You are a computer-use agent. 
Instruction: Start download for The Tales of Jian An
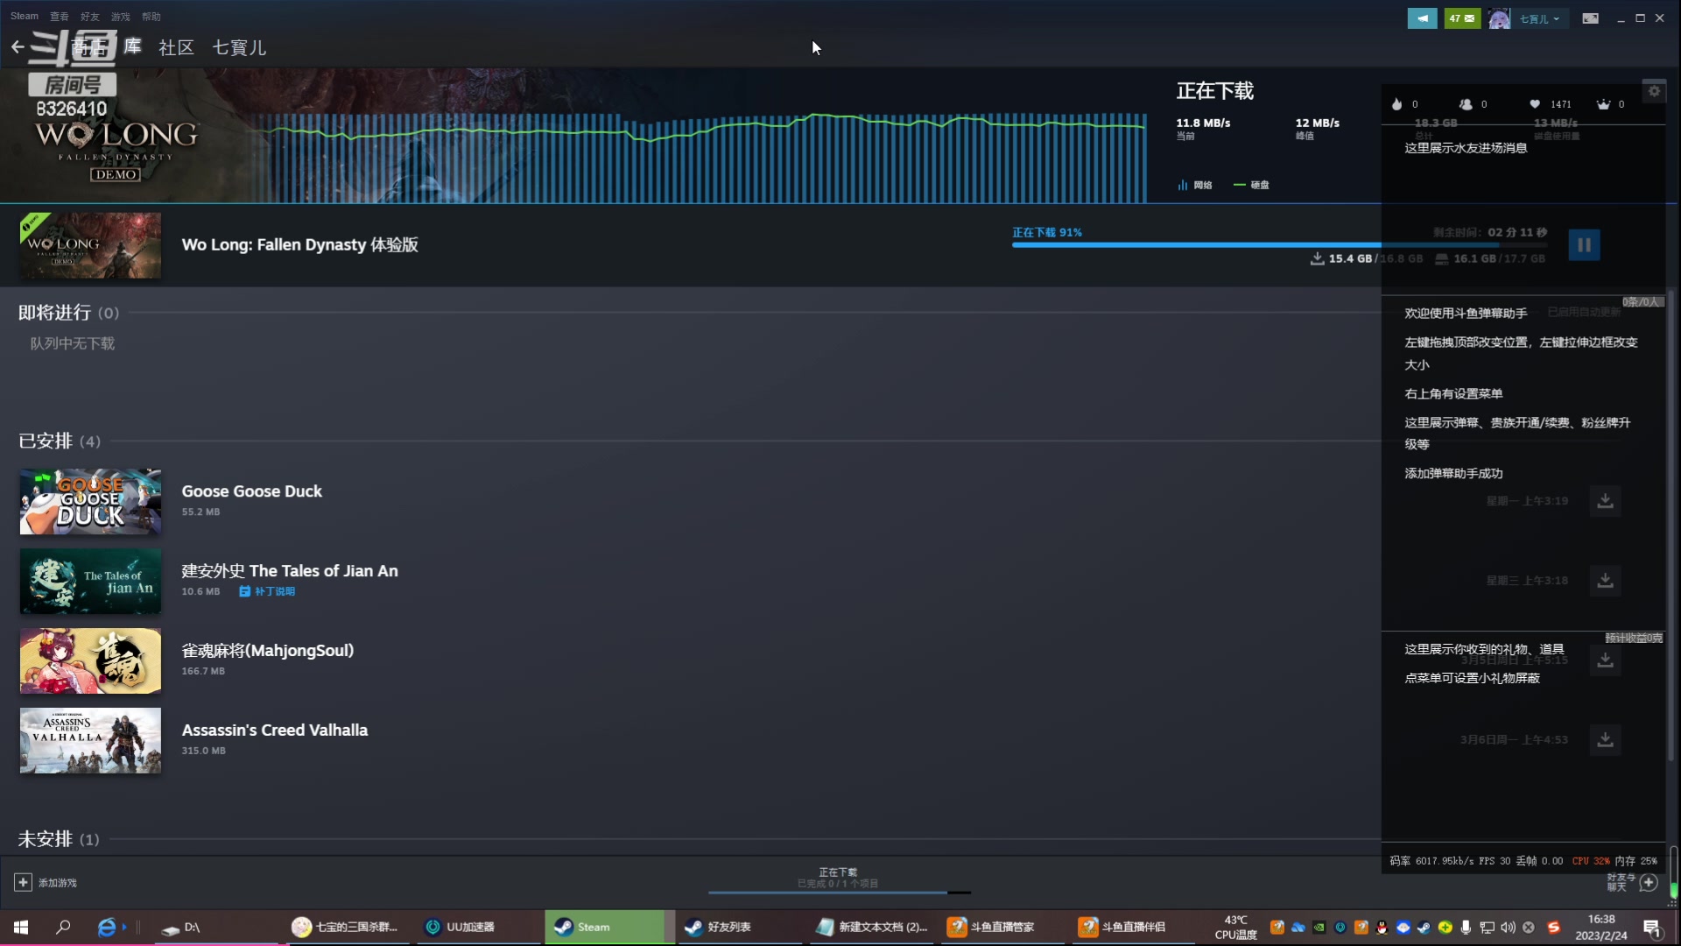click(1605, 581)
